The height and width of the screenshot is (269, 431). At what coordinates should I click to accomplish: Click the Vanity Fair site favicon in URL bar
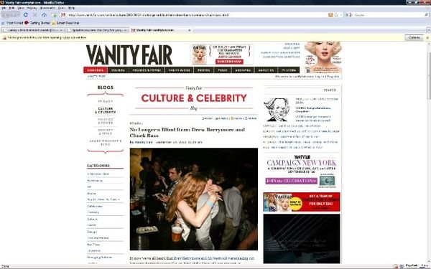[x=63, y=15]
